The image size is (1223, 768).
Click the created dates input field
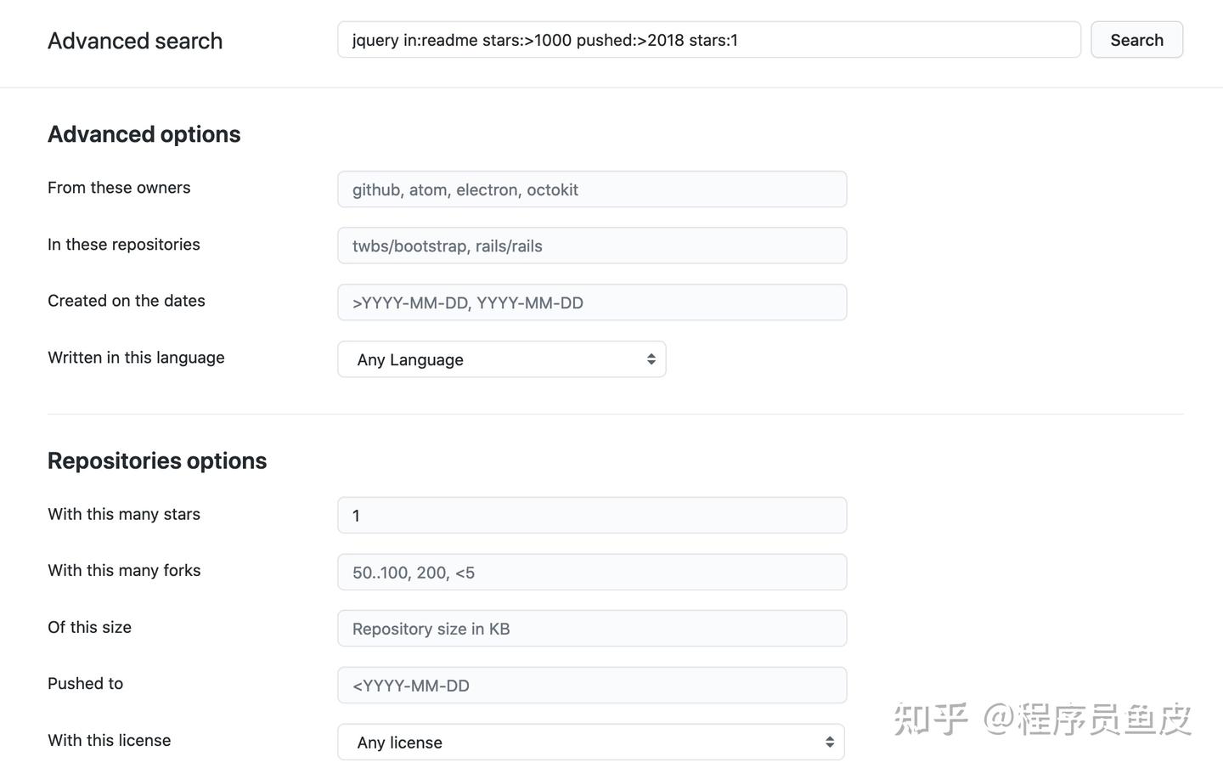coord(592,302)
